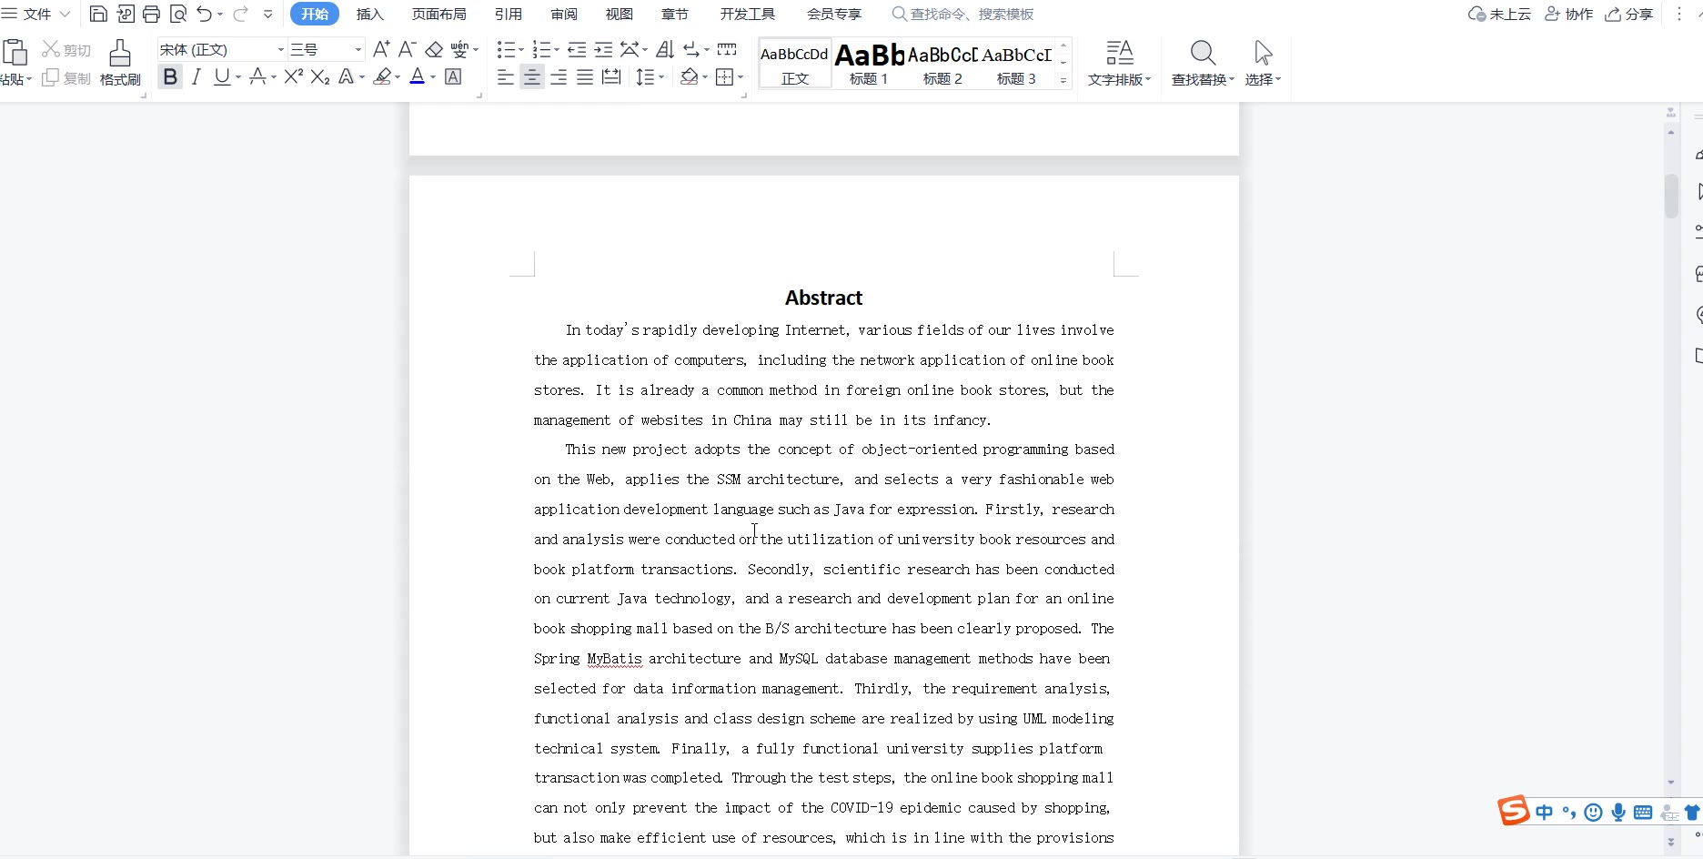Click the Sogou input method logo
This screenshot has width=1703, height=859.
click(x=1514, y=810)
